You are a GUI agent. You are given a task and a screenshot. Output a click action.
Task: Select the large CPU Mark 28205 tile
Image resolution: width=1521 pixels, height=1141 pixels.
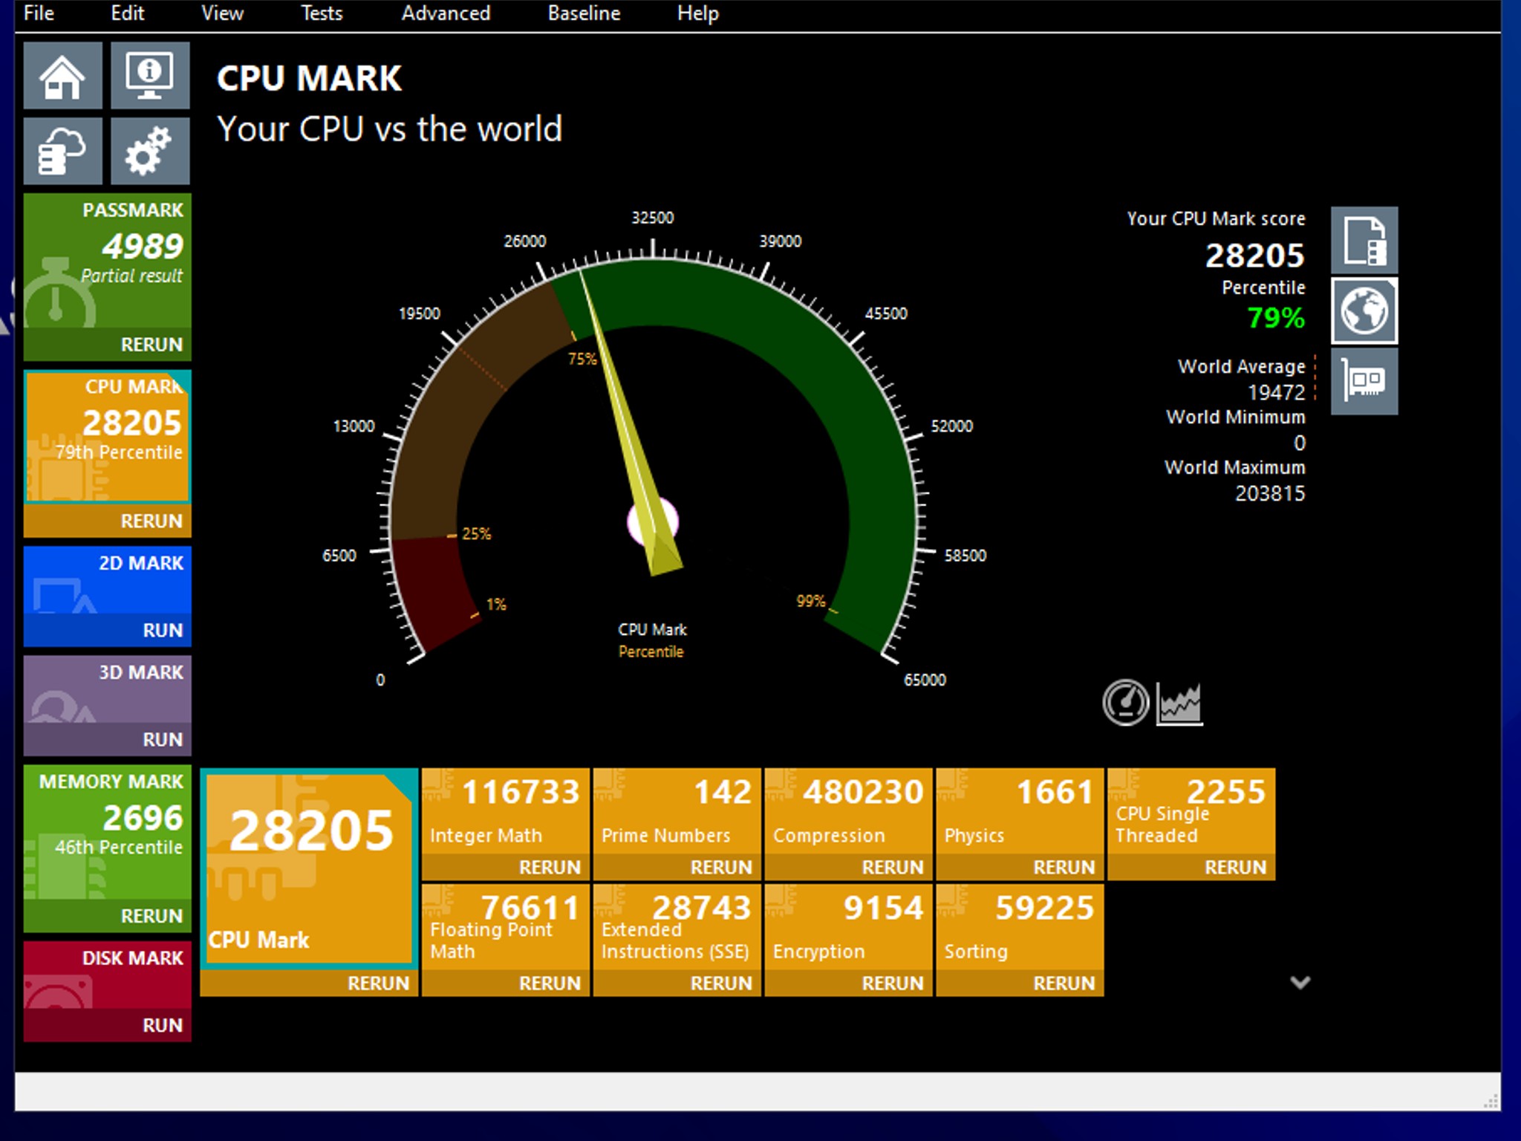click(x=309, y=868)
